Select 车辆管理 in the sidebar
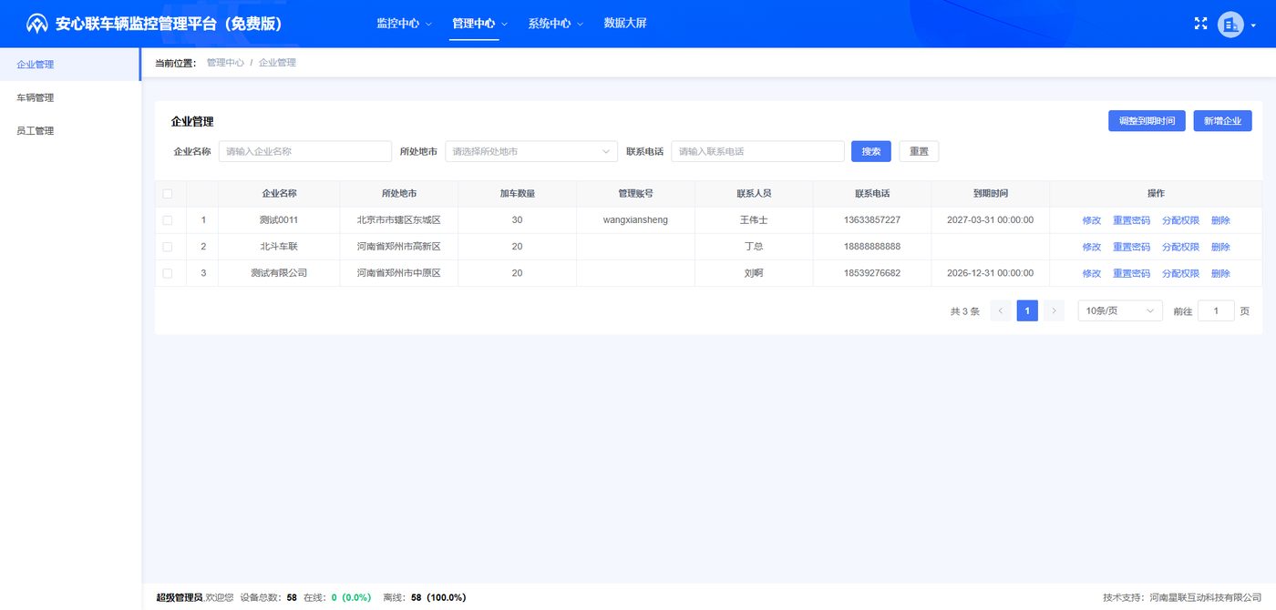 (70, 97)
